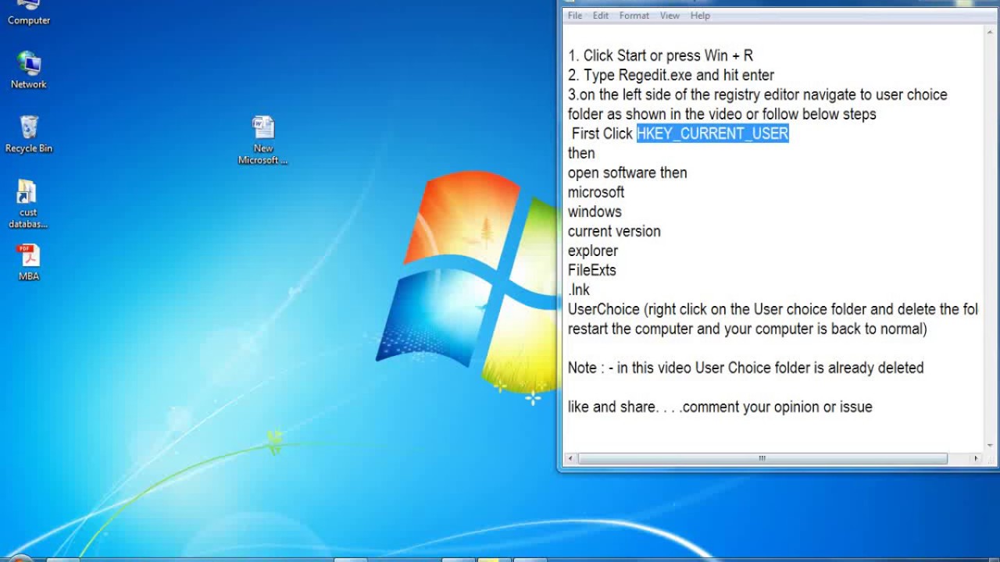This screenshot has height=562, width=1000.
Task: Open the New Microsoft Word document on the desktop
Action: 263,129
